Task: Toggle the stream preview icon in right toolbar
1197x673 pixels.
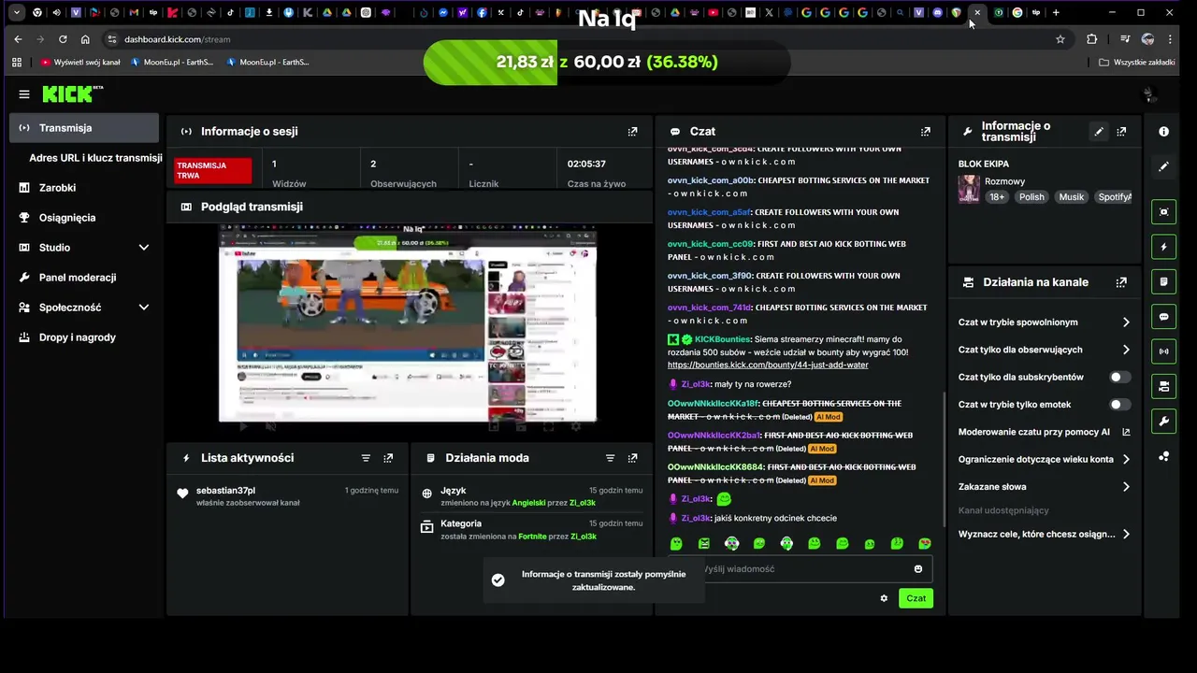Action: click(1163, 212)
